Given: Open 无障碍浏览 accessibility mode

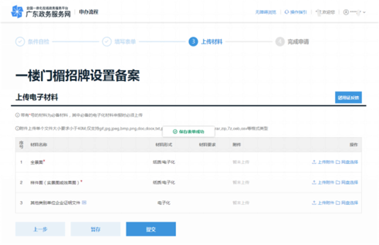Looking at the screenshot, I should pyautogui.click(x=265, y=12).
